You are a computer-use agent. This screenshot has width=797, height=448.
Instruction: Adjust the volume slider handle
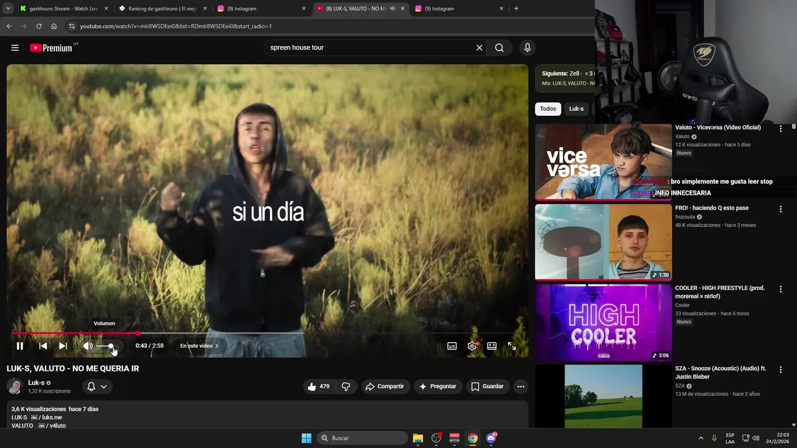coord(111,346)
